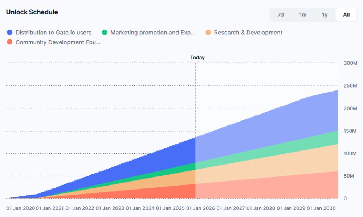Click the red Community Development legend dot

[10, 42]
